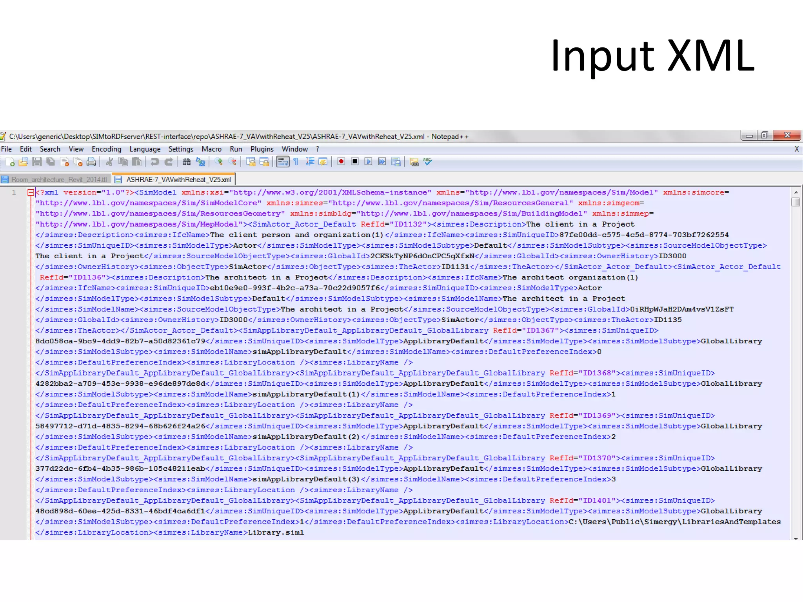Open the Replace dialog icon
The height and width of the screenshot is (602, 803).
pyautogui.click(x=200, y=161)
